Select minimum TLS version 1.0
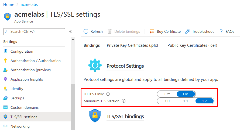The height and width of the screenshot is (130, 240). tap(167, 101)
